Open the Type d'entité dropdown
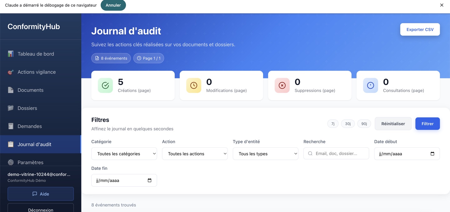450x212 pixels. [x=266, y=154]
